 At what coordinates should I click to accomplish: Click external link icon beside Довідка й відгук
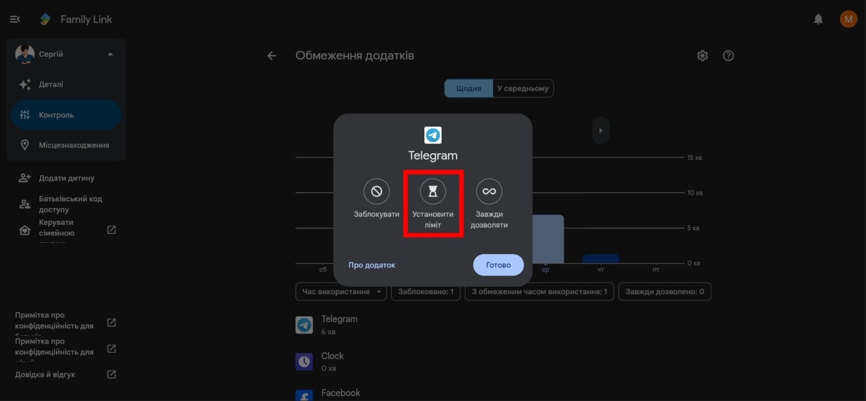tap(111, 374)
